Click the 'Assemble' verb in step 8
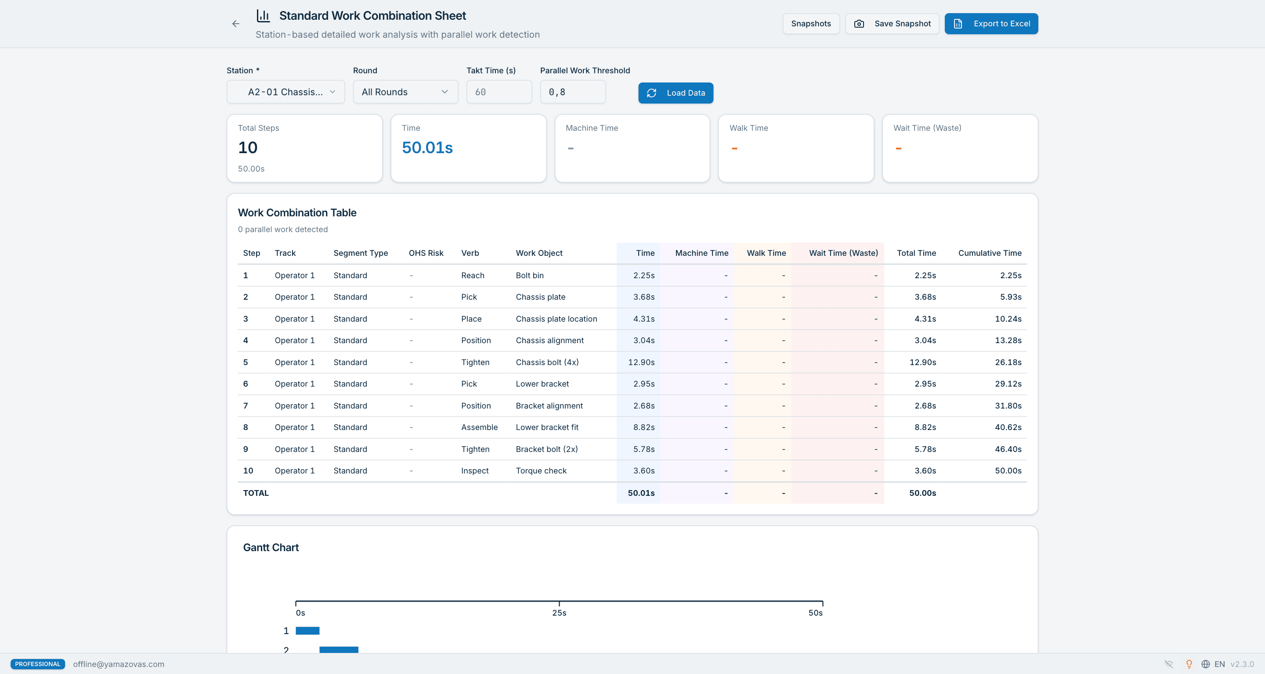Image resolution: width=1265 pixels, height=674 pixels. [x=479, y=427]
